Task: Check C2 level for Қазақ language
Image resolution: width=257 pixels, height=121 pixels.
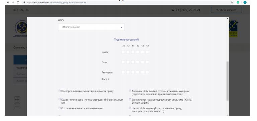Action: [x=147, y=52]
